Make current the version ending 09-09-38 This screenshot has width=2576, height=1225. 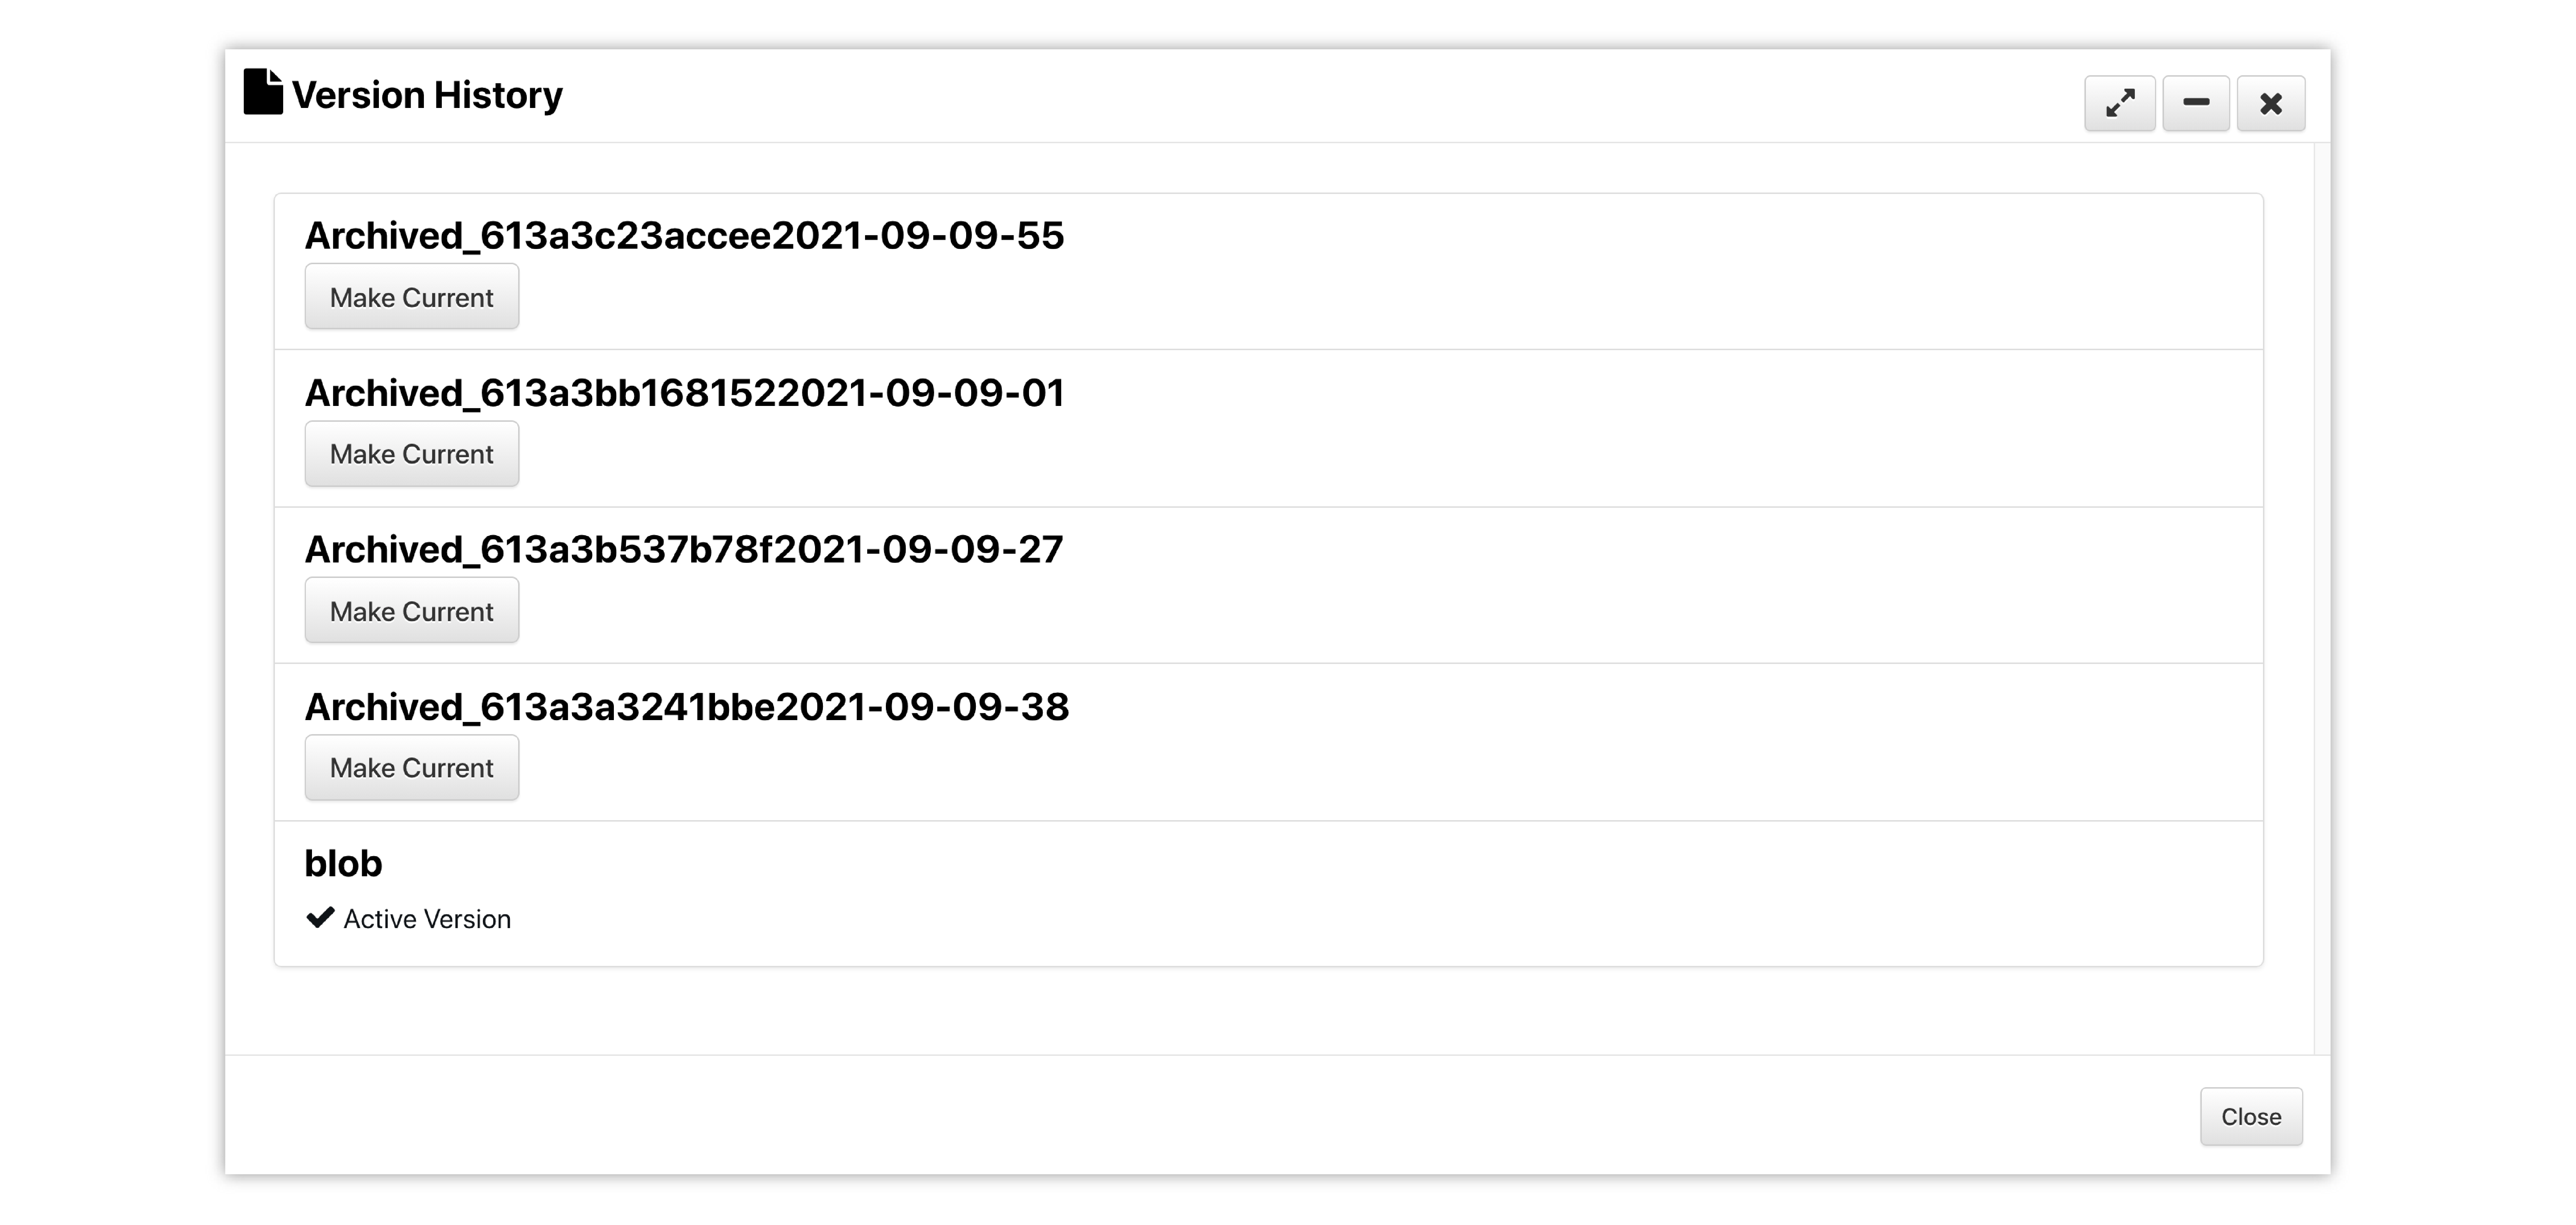412,768
